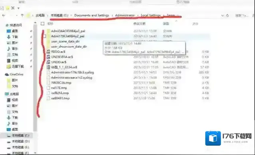Click Administrator breadcrumb segment

(125, 15)
